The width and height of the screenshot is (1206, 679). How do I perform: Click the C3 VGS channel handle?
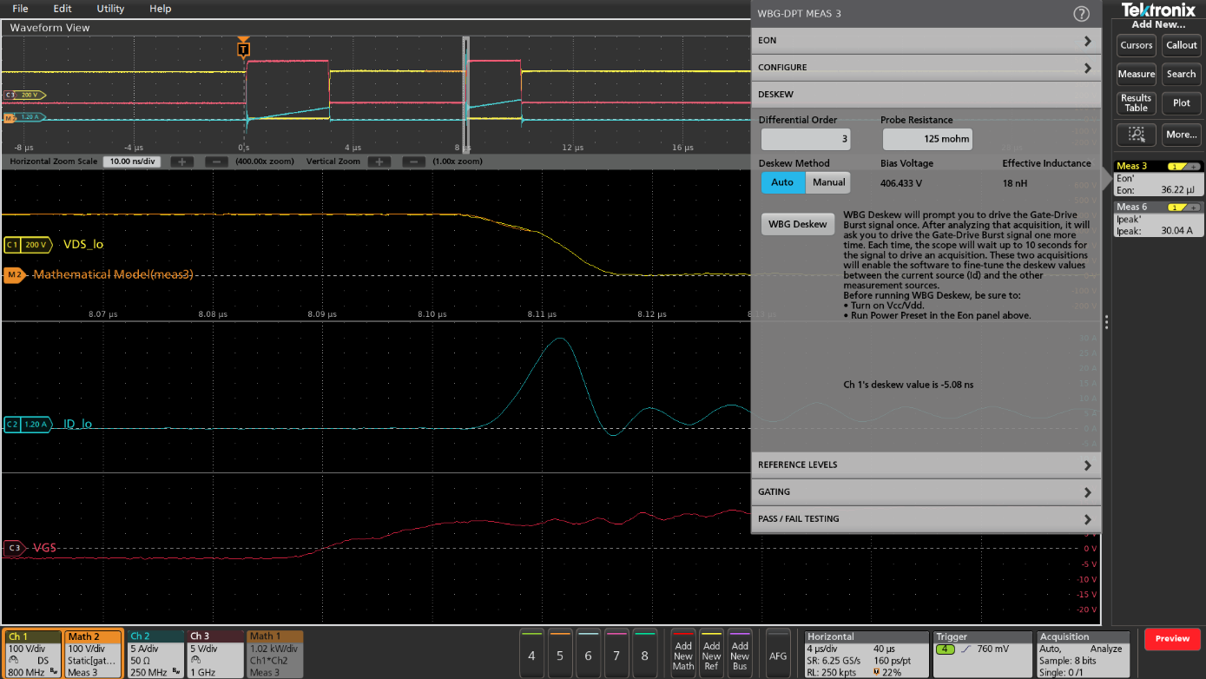tap(15, 548)
